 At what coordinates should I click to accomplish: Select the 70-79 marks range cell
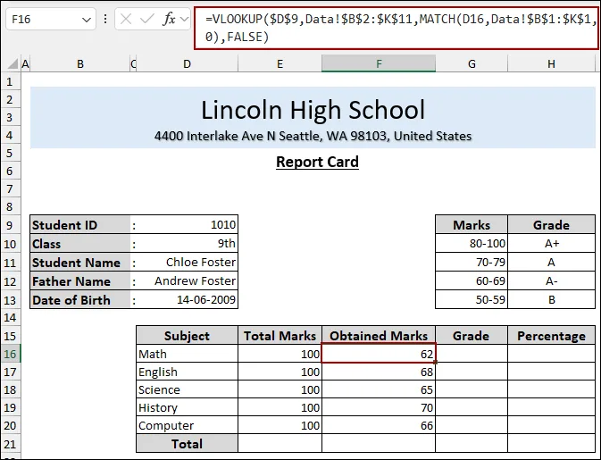coord(472,263)
